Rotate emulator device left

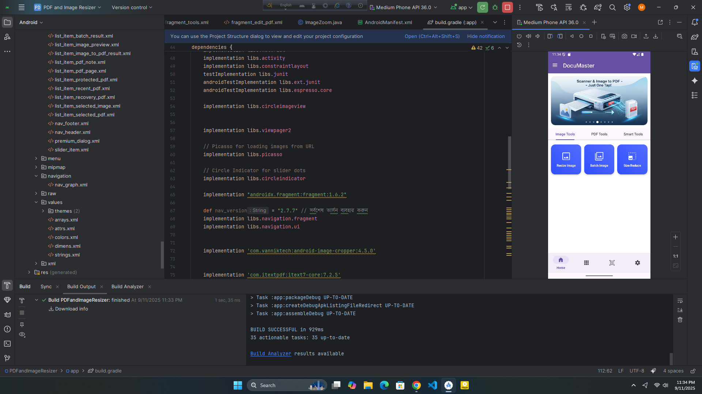[550, 36]
